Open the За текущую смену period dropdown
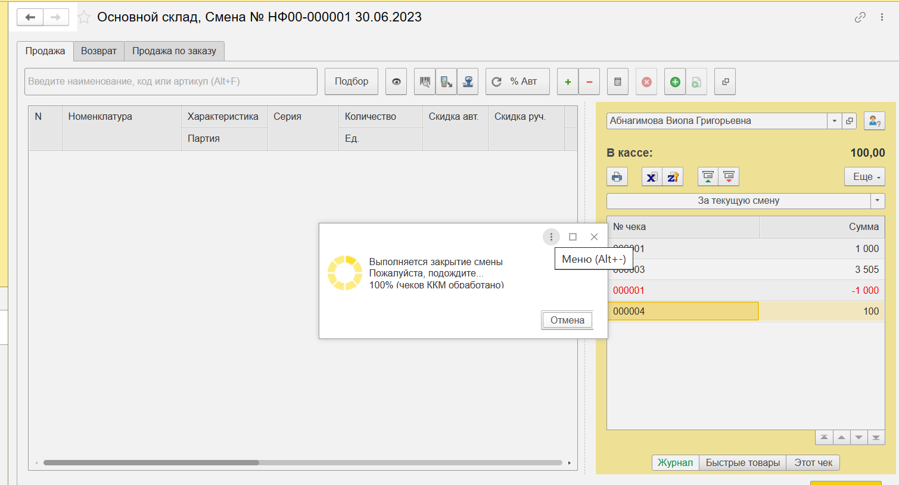Screen dimensions: 899x485 [x=877, y=201]
